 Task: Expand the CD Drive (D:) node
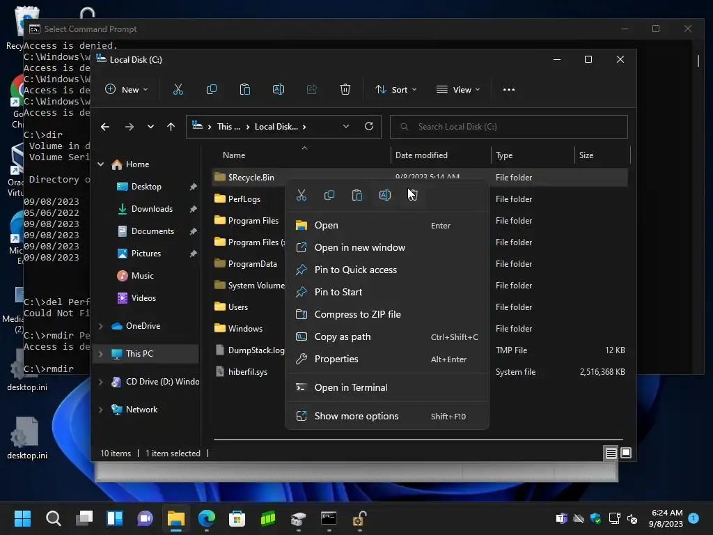click(x=101, y=382)
